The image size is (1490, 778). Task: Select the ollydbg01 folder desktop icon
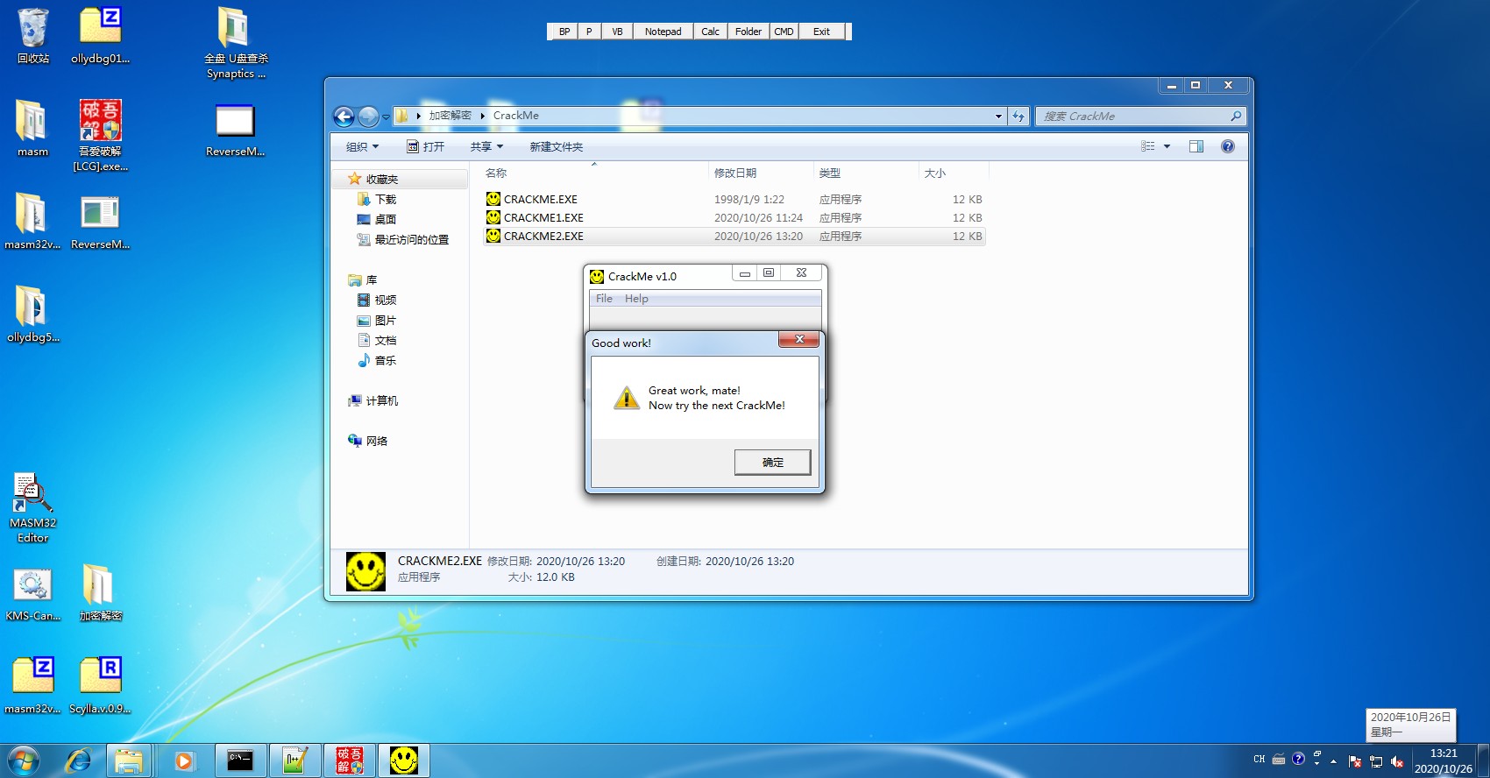[100, 35]
